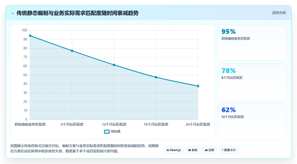Click the data point at 初始编制业务匹配度
The width and height of the screenshot is (297, 164).
tap(30, 36)
